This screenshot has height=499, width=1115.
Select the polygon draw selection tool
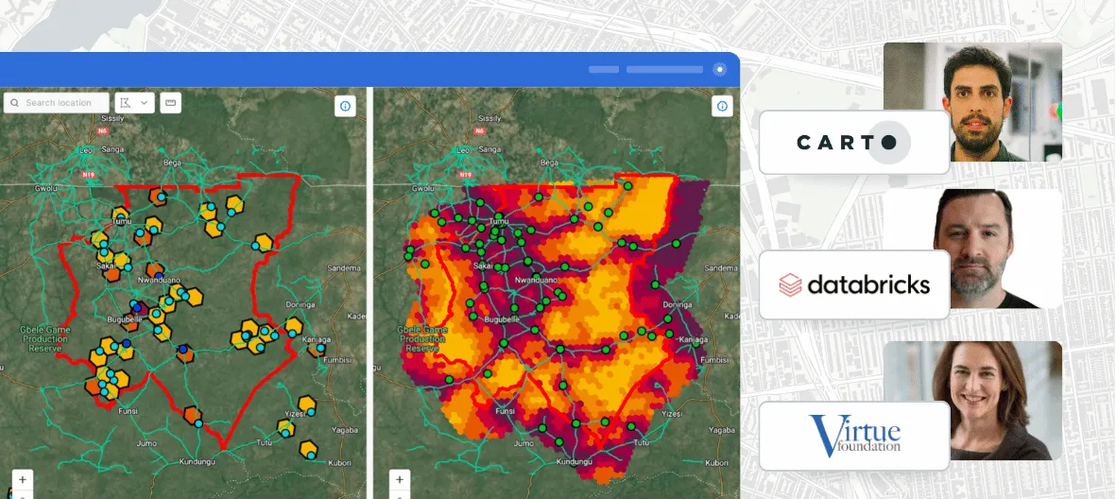pyautogui.click(x=126, y=103)
